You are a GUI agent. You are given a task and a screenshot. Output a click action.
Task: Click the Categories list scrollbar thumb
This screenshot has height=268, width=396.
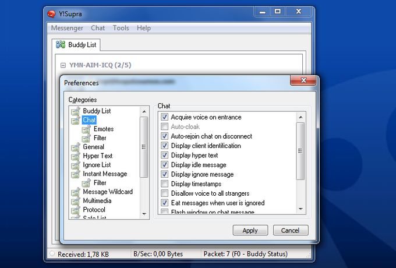coord(144,147)
